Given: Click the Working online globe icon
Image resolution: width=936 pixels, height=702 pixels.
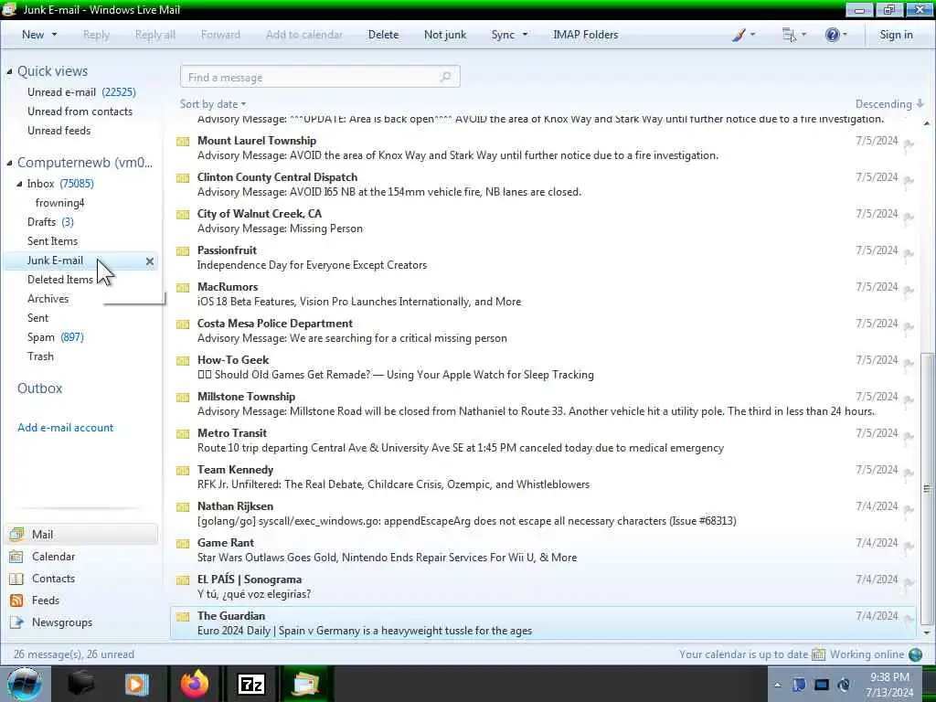Looking at the screenshot, I should tap(915, 654).
